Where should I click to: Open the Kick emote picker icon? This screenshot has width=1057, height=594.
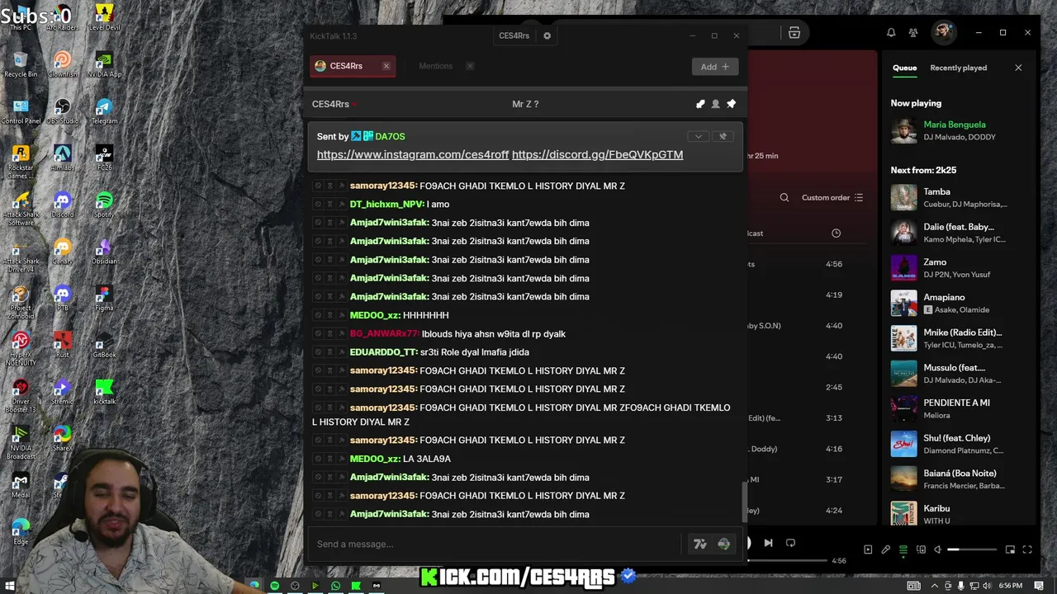(723, 544)
